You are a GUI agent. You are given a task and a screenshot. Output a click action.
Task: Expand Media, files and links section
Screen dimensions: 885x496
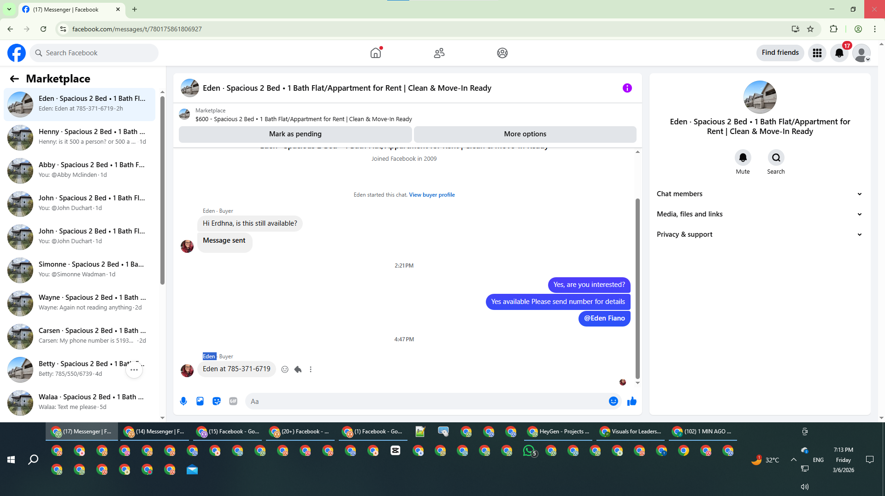pos(760,214)
